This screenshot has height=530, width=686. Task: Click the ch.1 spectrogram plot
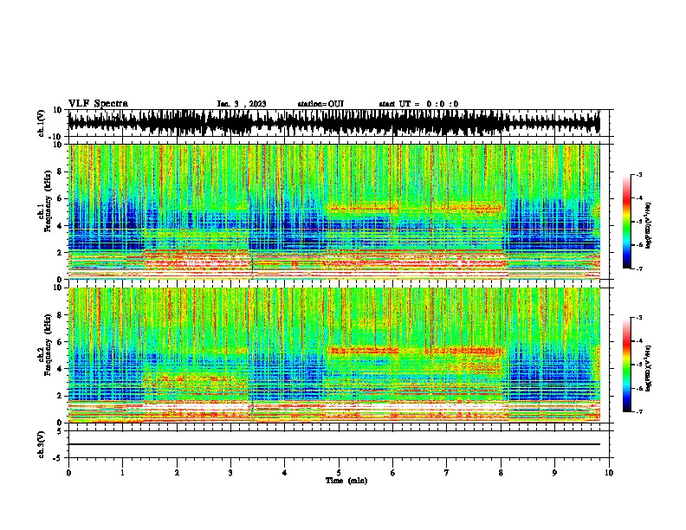pyautogui.click(x=333, y=211)
